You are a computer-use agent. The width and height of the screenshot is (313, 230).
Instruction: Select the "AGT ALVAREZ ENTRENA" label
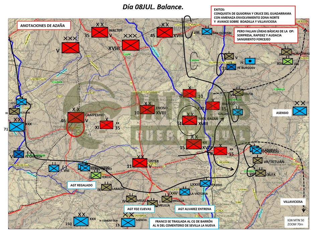(194, 209)
